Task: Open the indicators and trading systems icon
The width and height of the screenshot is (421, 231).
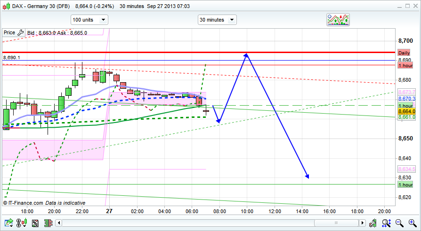Action: tap(338, 20)
